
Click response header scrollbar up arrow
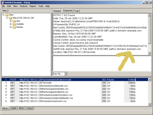coord(149,15)
